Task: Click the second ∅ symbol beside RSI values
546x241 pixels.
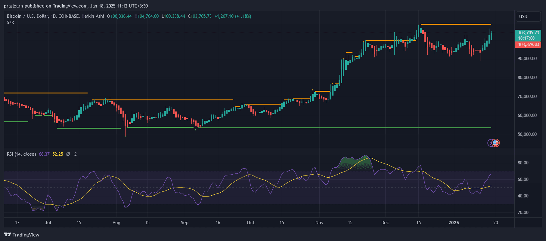Action: tap(76, 154)
